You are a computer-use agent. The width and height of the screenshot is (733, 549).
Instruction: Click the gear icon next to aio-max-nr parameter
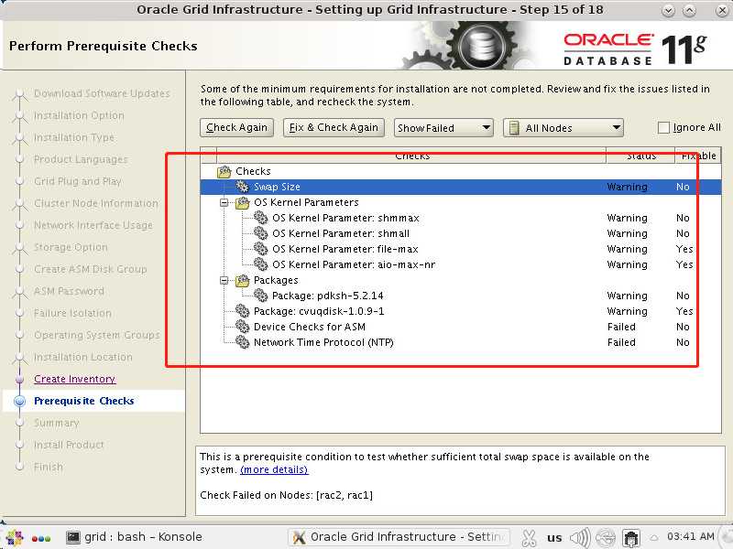260,264
